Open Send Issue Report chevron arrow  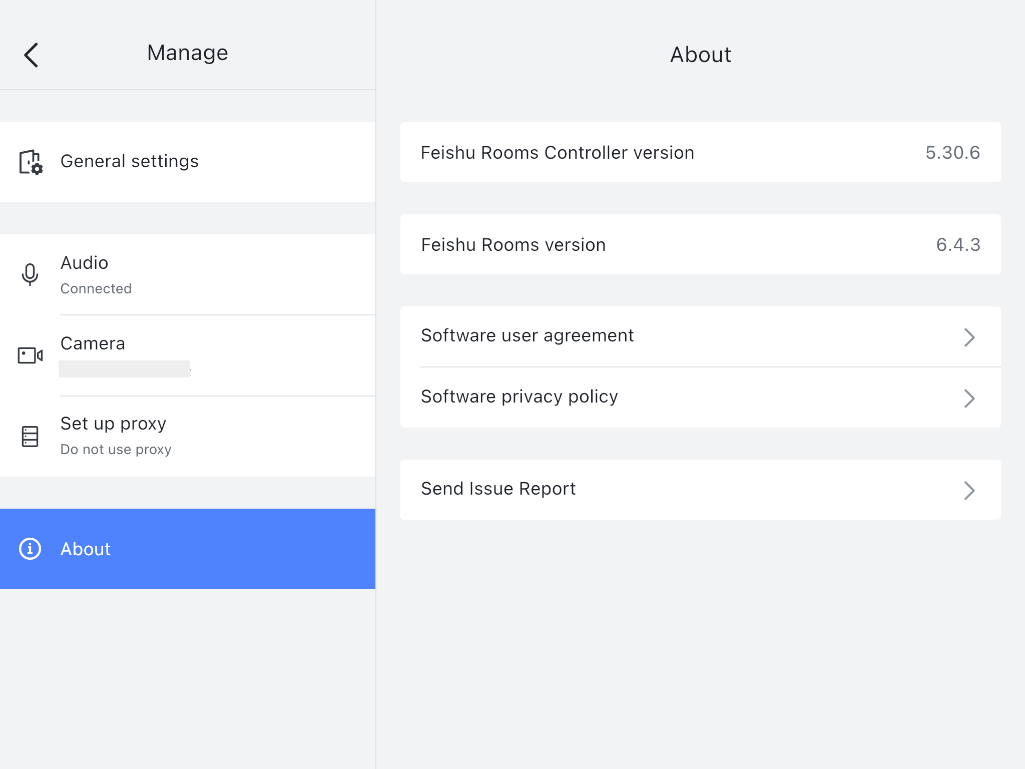pyautogui.click(x=969, y=490)
